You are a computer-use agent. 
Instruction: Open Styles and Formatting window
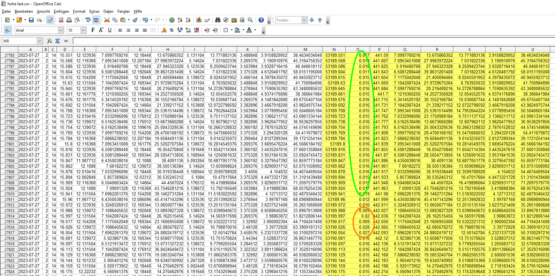7,30
